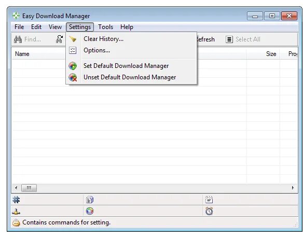Click the scrollbar left arrow

pyautogui.click(x=16, y=188)
